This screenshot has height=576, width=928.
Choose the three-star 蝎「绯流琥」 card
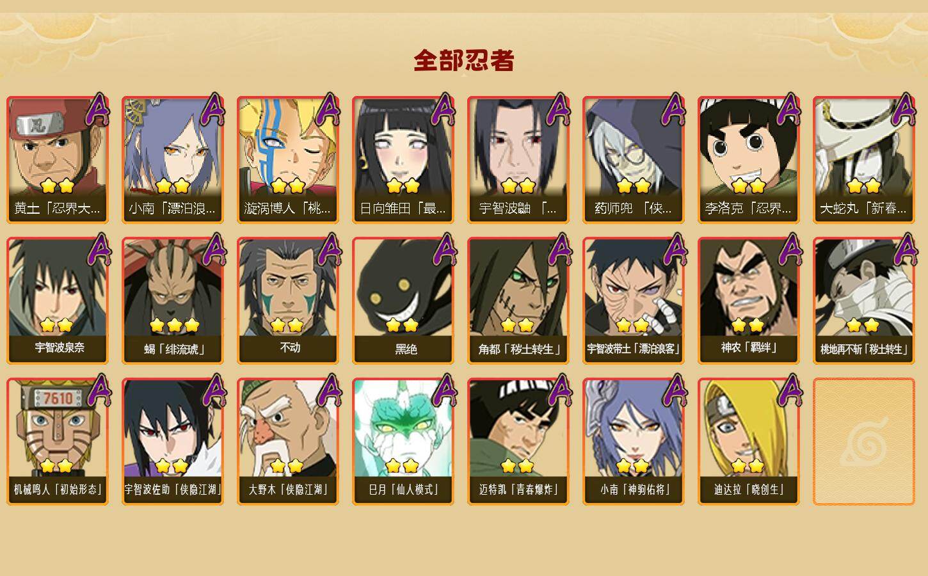173,300
